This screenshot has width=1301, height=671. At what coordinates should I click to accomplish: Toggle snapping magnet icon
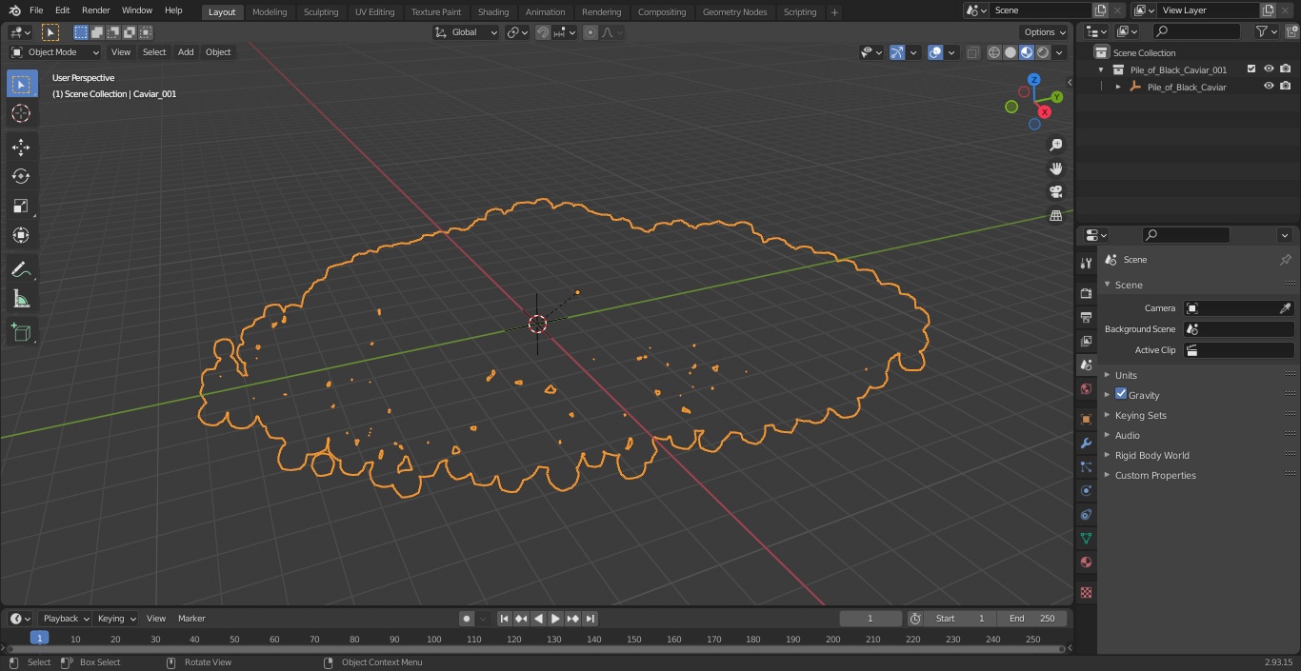[x=543, y=32]
